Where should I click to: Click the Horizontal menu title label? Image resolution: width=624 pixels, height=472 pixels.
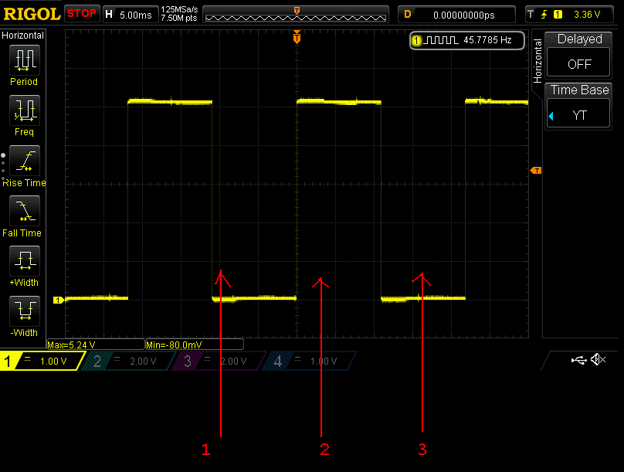tap(22, 36)
